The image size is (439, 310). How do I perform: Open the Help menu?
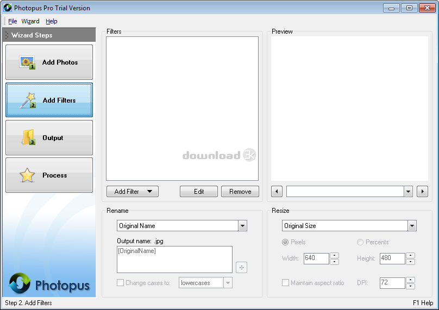click(52, 21)
